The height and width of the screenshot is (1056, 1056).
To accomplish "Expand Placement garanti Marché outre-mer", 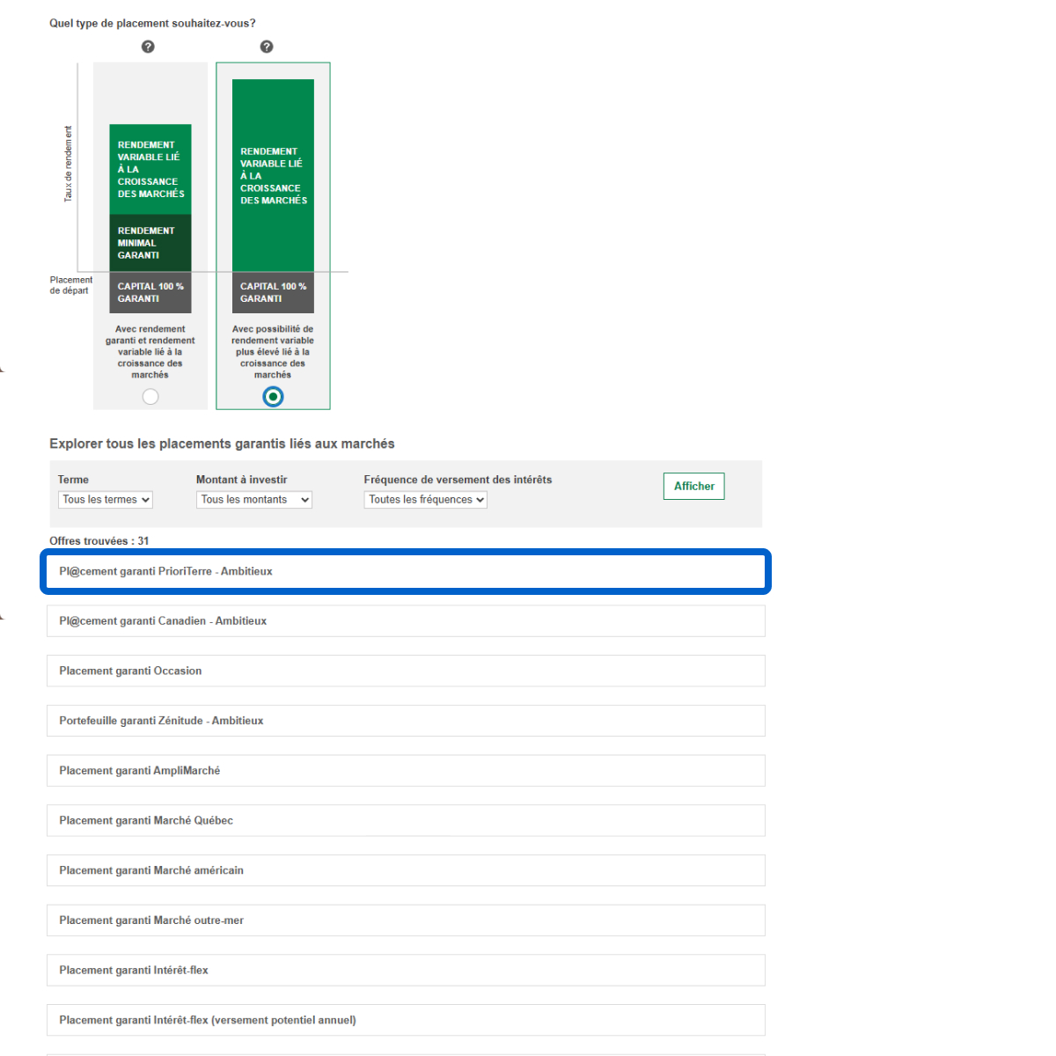I will (405, 920).
